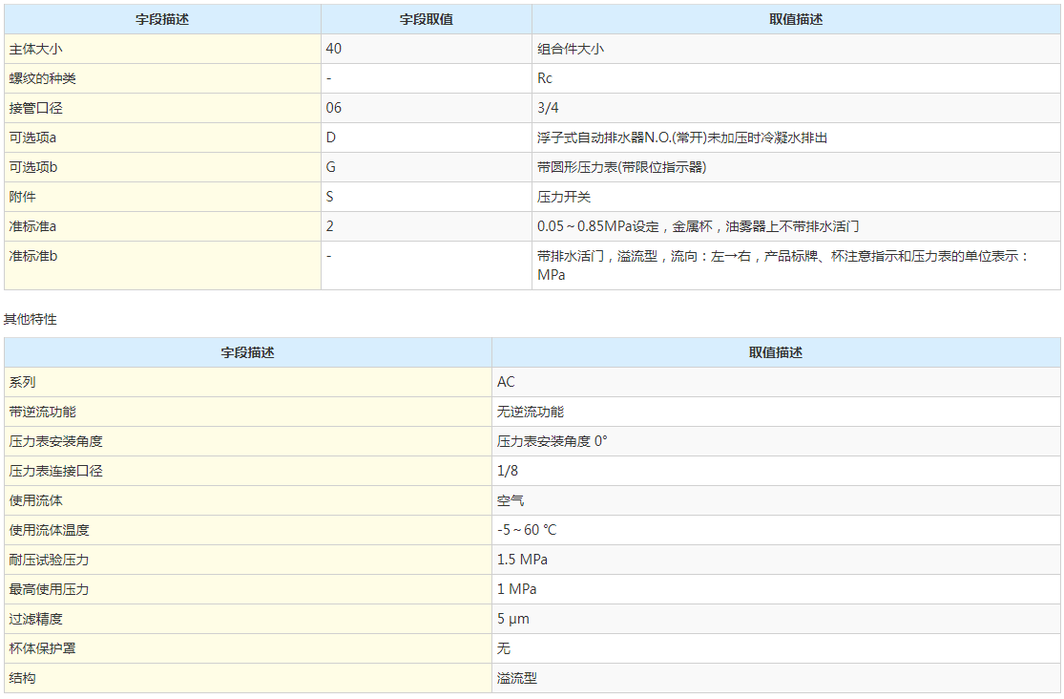Click the 其他特性 section heading
Screen dimensions: 1064x699
point(28,320)
